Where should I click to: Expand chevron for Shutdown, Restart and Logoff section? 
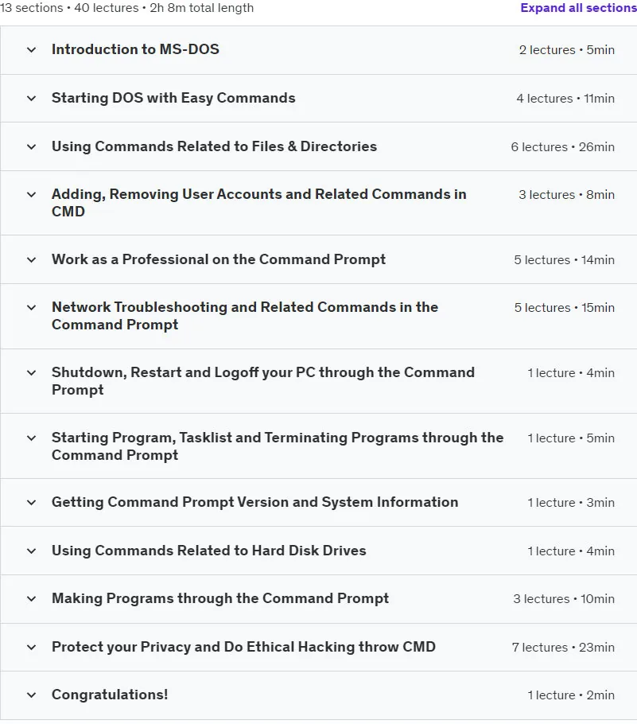click(31, 372)
